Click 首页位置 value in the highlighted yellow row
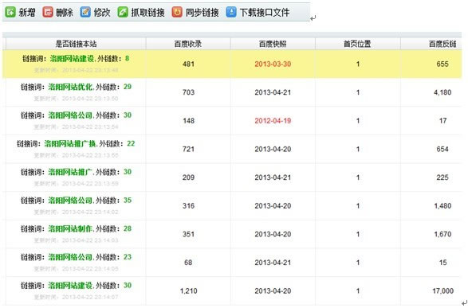The height and width of the screenshot is (308, 468). click(x=358, y=64)
